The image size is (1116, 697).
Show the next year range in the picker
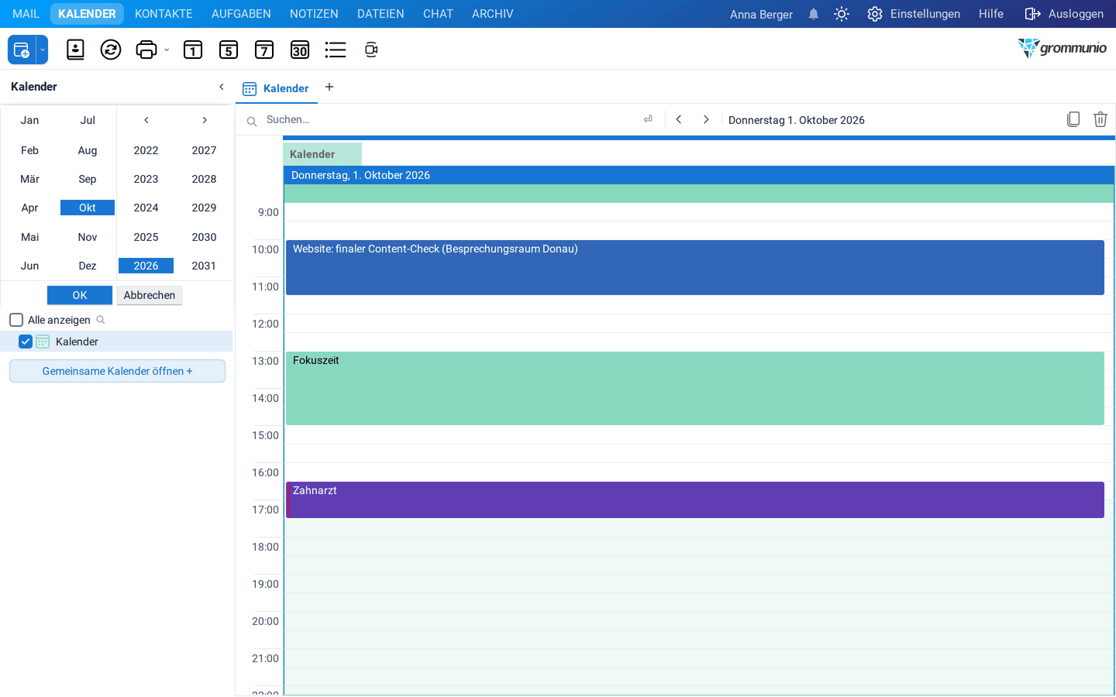click(205, 120)
